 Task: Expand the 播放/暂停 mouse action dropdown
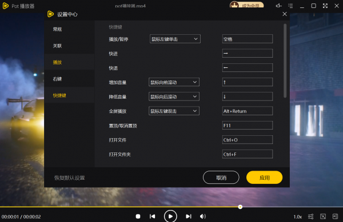175,39
